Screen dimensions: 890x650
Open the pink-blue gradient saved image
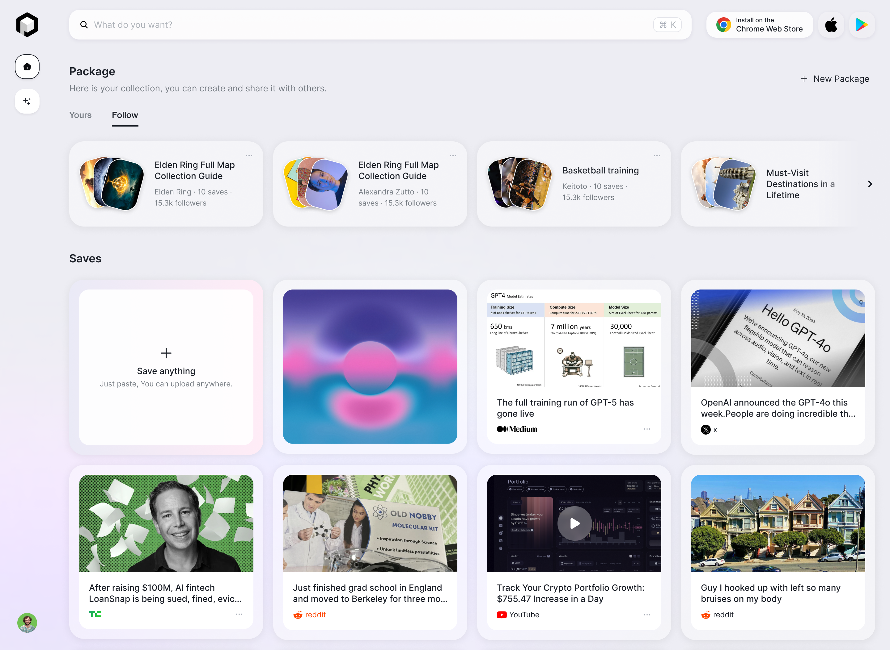pos(370,367)
